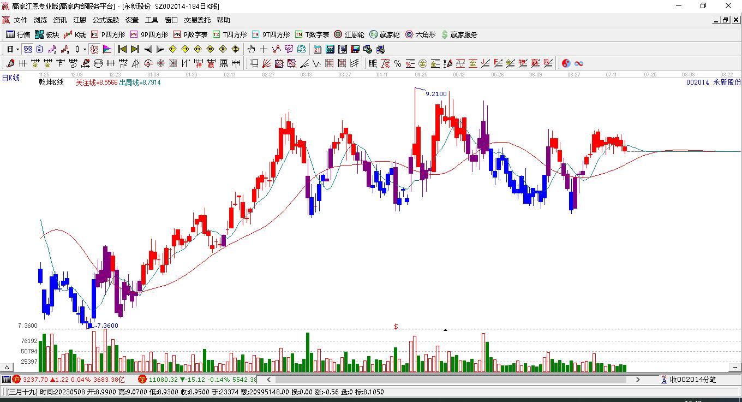Image resolution: width=742 pixels, height=402 pixels.
Task: Click the yellow diamond left-arrow icon
Action: [173, 49]
